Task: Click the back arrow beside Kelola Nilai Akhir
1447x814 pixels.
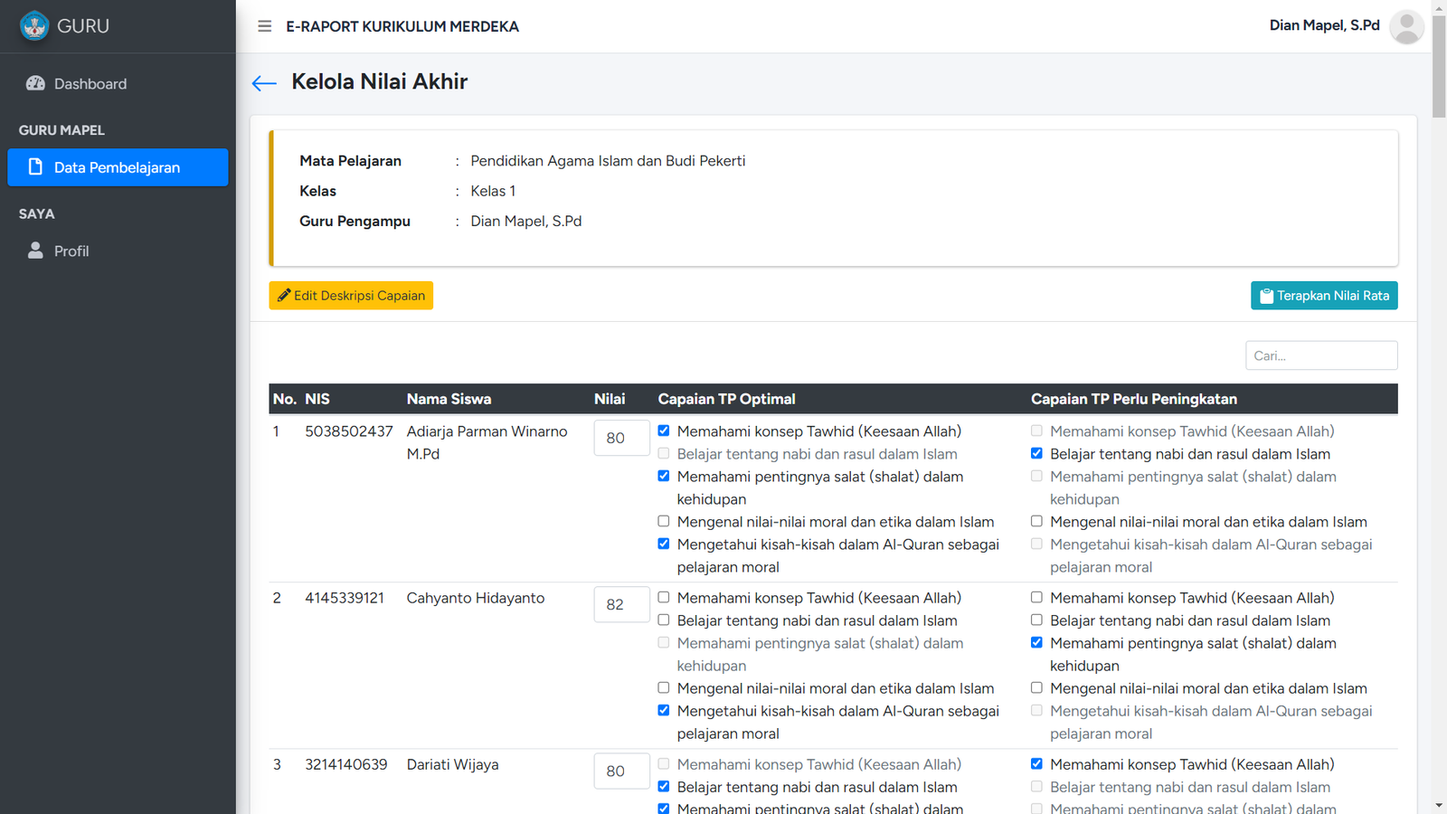Action: tap(263, 83)
